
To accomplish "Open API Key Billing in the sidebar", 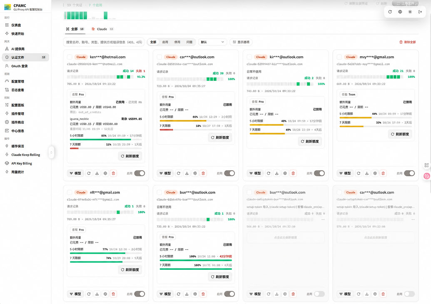I will click(25, 163).
